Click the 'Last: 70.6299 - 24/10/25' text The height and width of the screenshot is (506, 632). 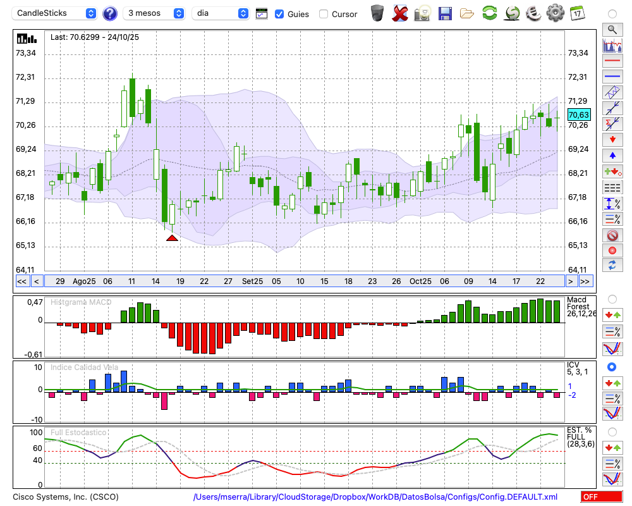coord(95,37)
